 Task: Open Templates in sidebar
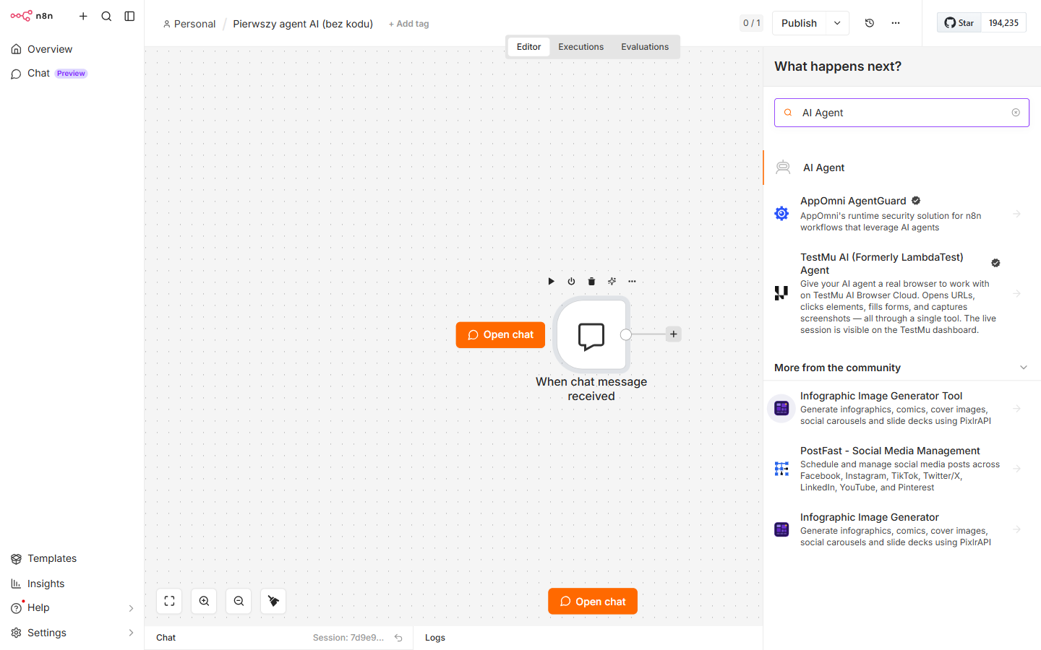click(x=72, y=558)
